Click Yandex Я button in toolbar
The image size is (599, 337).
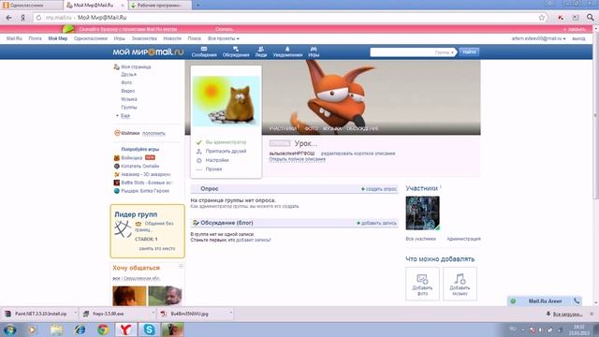coord(22,18)
